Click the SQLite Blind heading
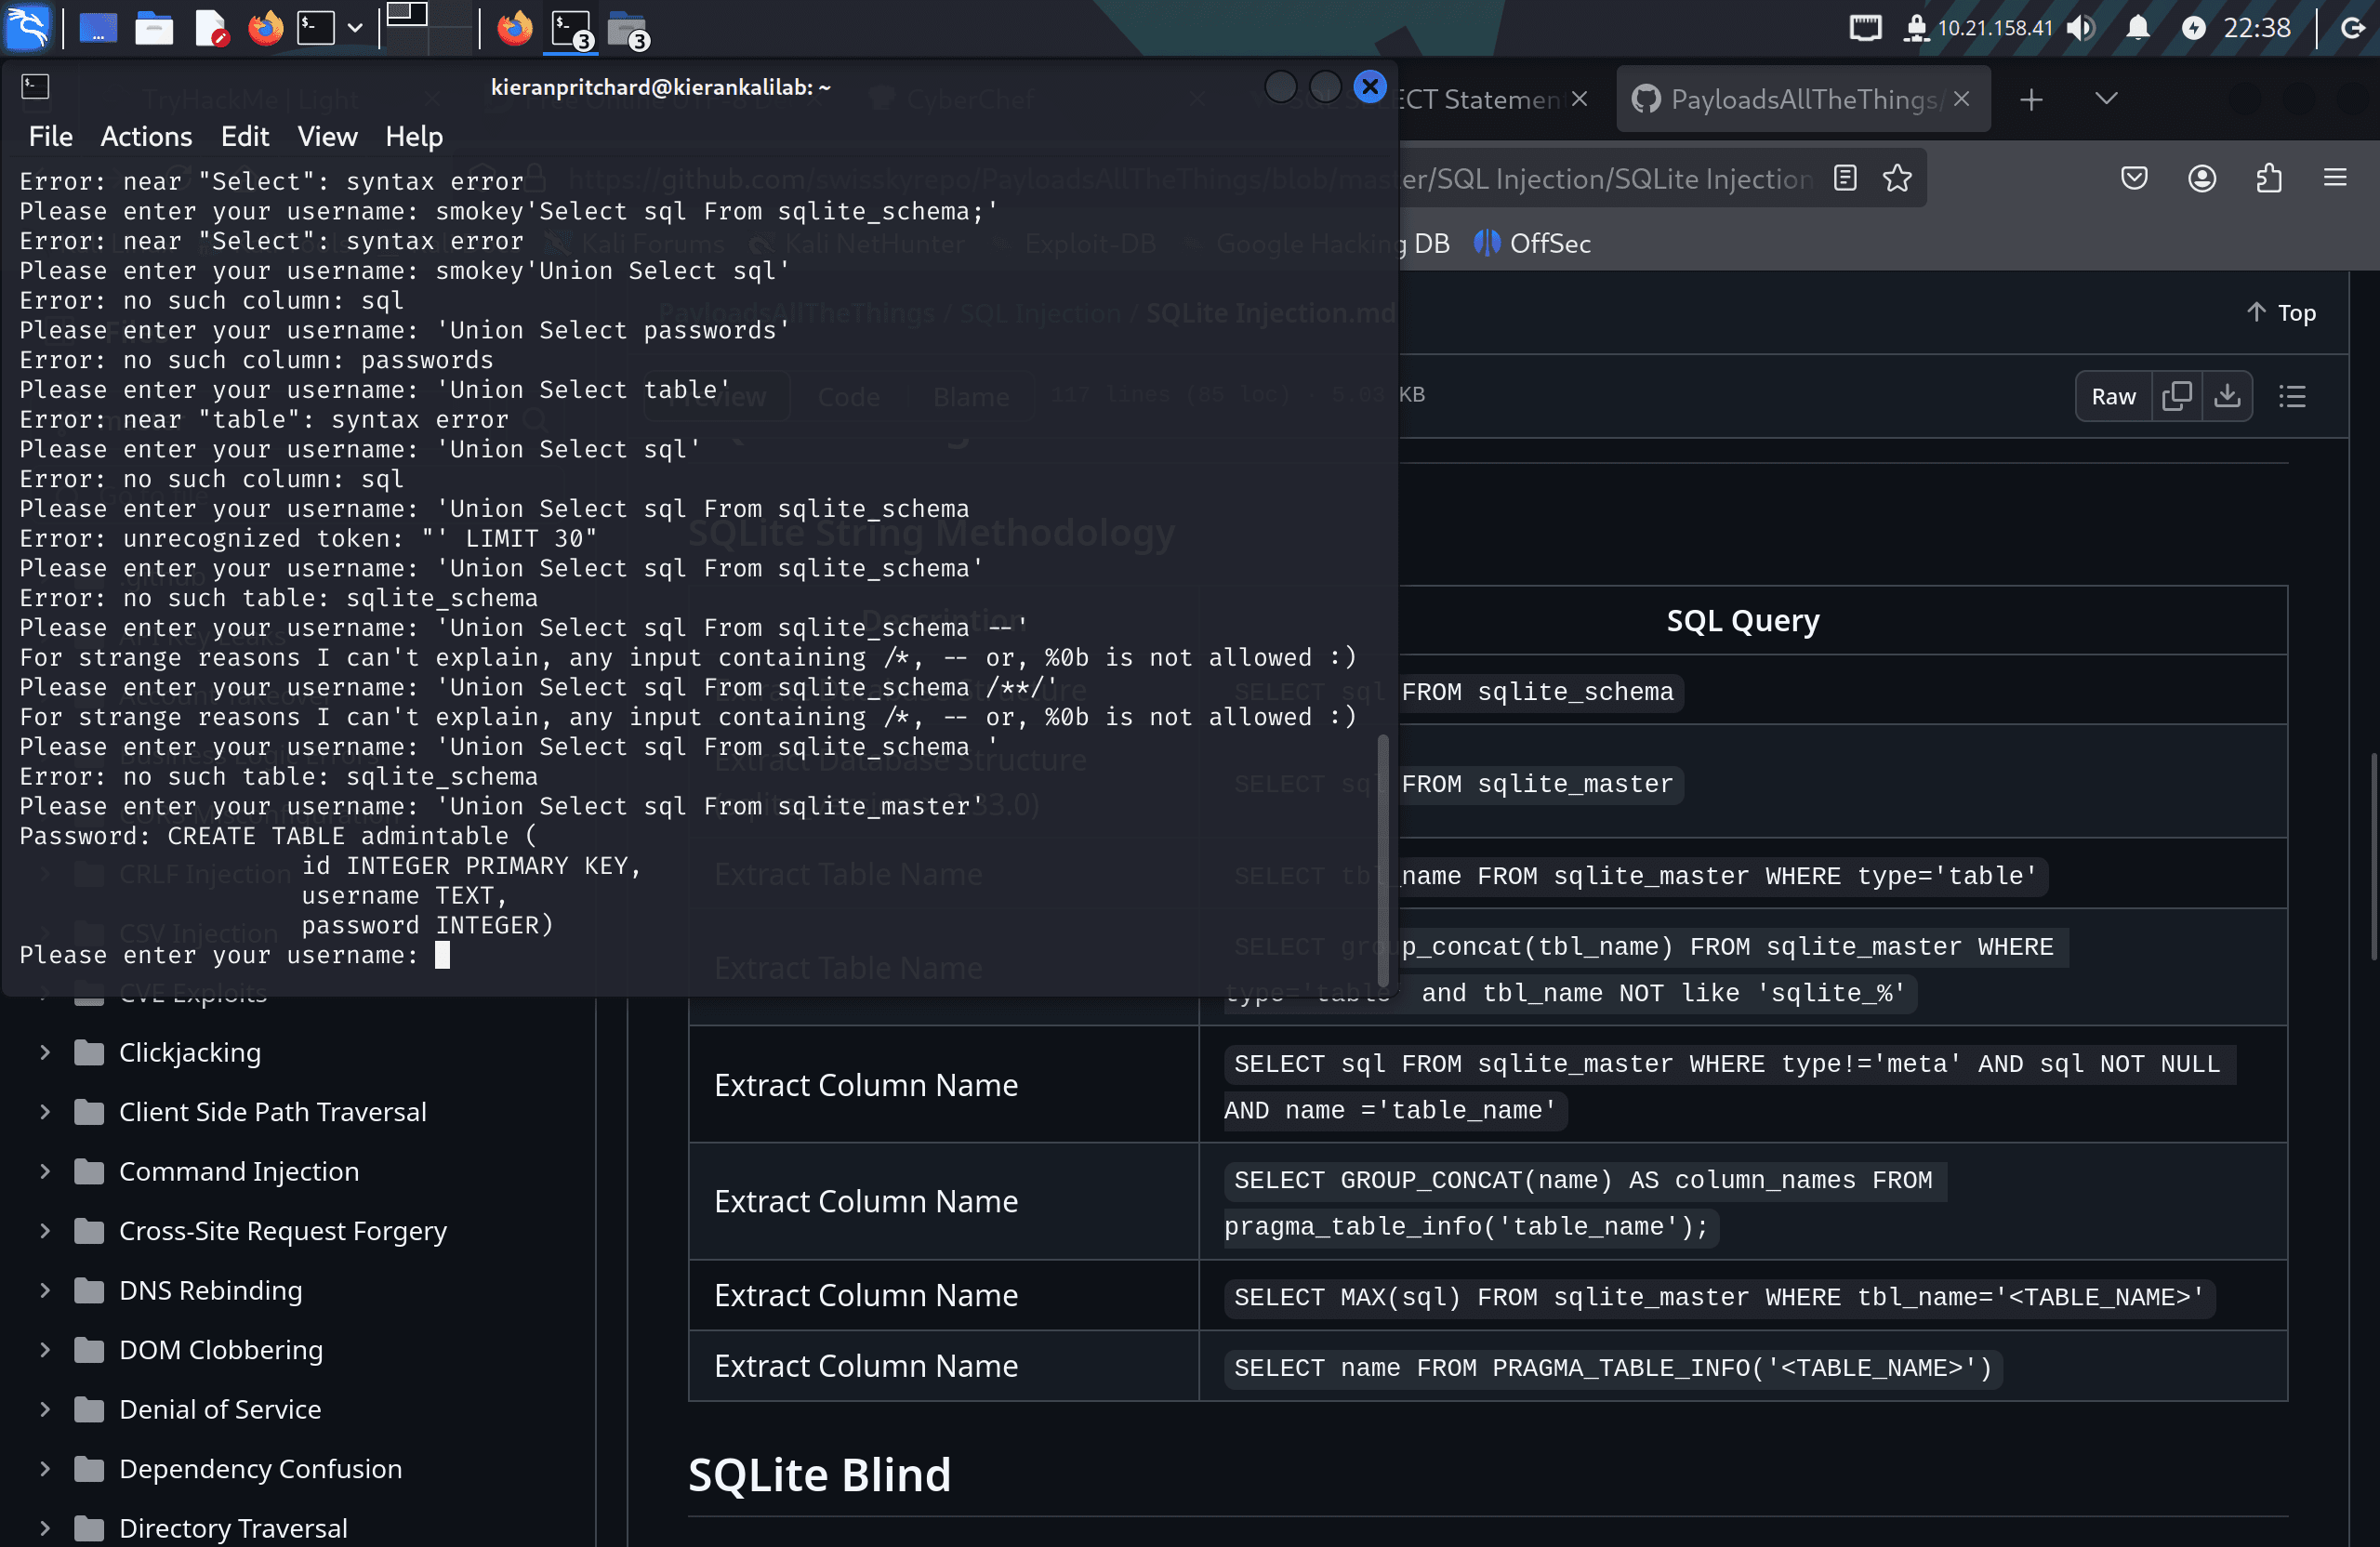Screen dimensions: 2380x1547 click(x=819, y=1475)
